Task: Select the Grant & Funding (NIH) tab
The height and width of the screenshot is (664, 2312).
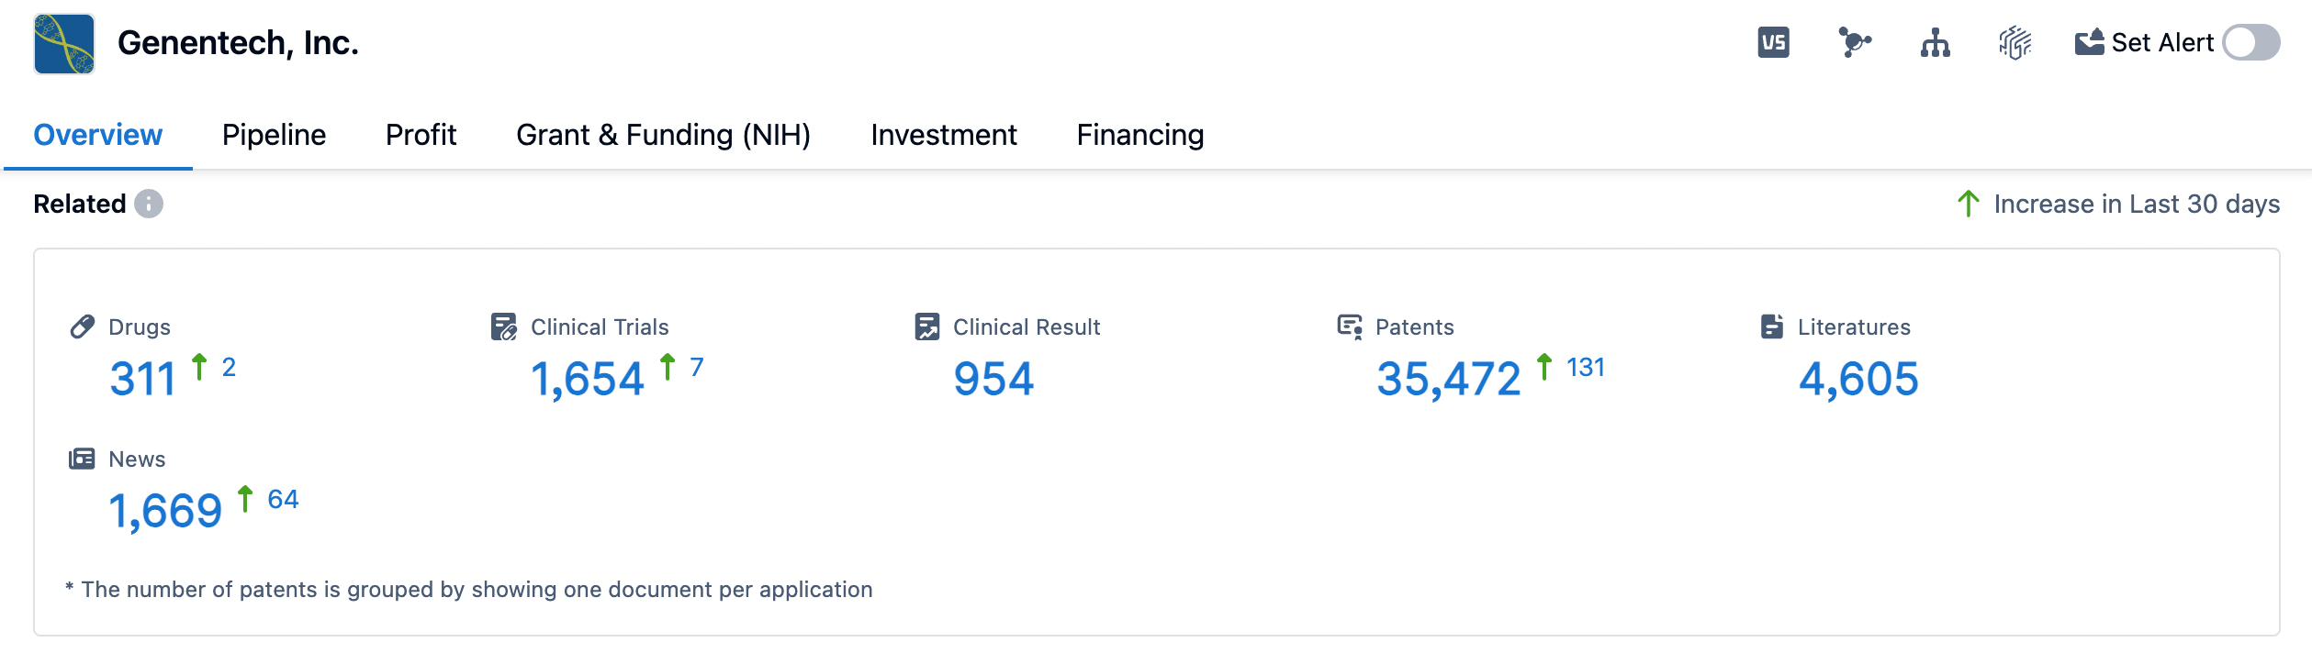Action: [663, 135]
